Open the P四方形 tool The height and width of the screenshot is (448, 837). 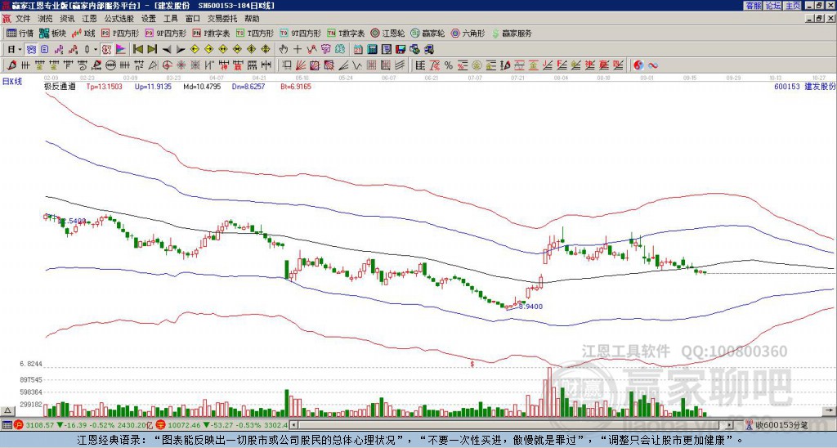coord(120,33)
